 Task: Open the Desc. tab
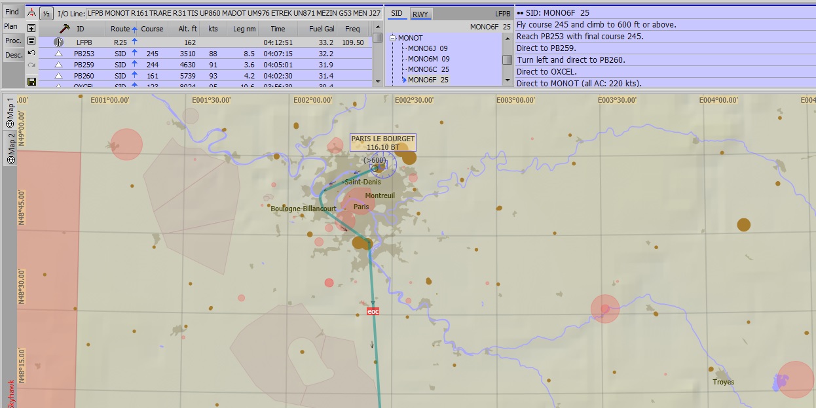pos(14,55)
